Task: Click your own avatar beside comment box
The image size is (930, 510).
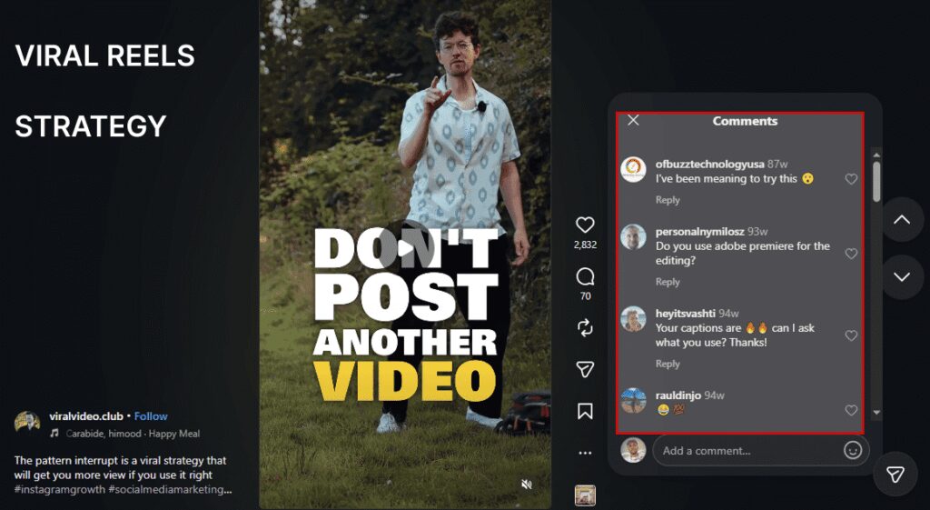Action: coord(633,450)
